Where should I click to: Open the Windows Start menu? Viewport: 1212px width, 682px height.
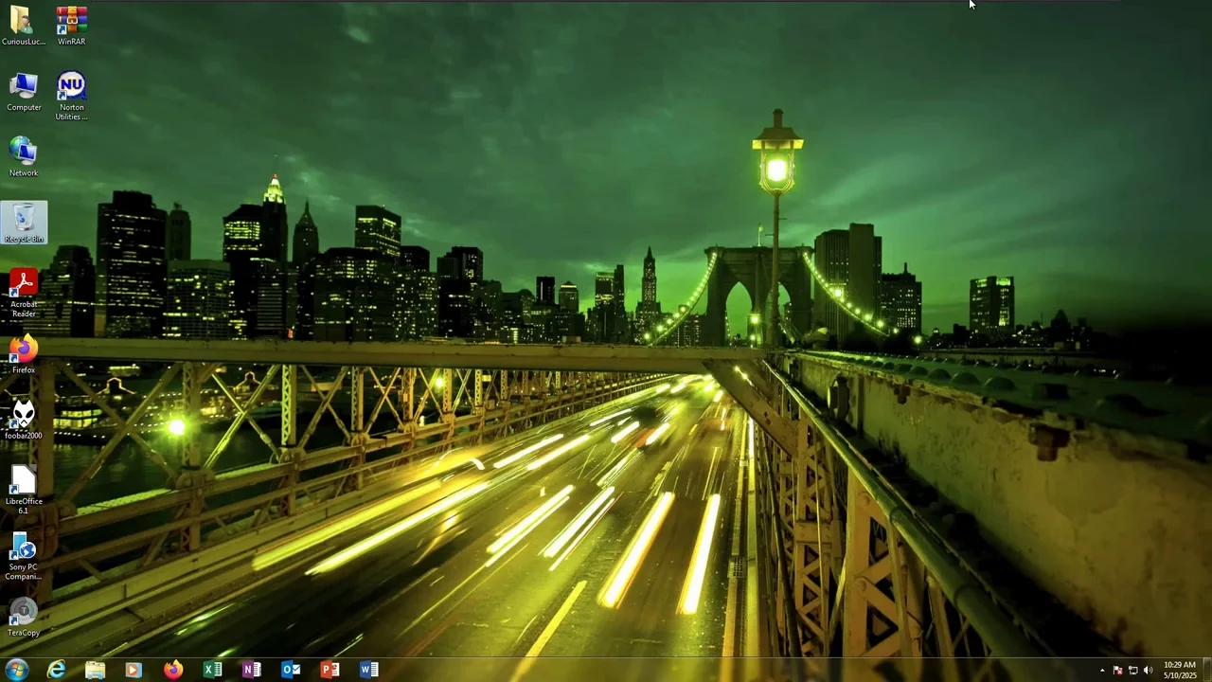[16, 671]
